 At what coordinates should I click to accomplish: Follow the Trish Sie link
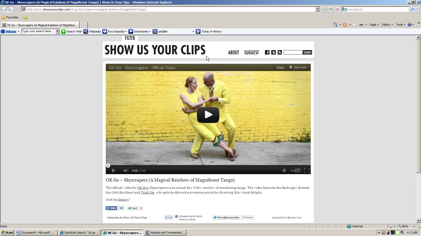pyautogui.click(x=147, y=192)
